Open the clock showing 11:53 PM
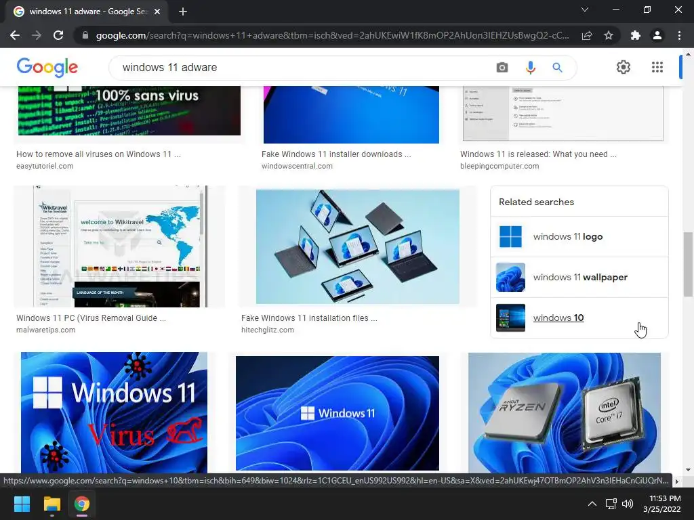 pos(662,504)
